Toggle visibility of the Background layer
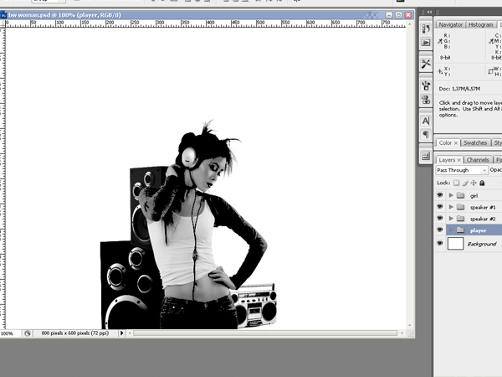This screenshot has height=377, width=502. [440, 243]
